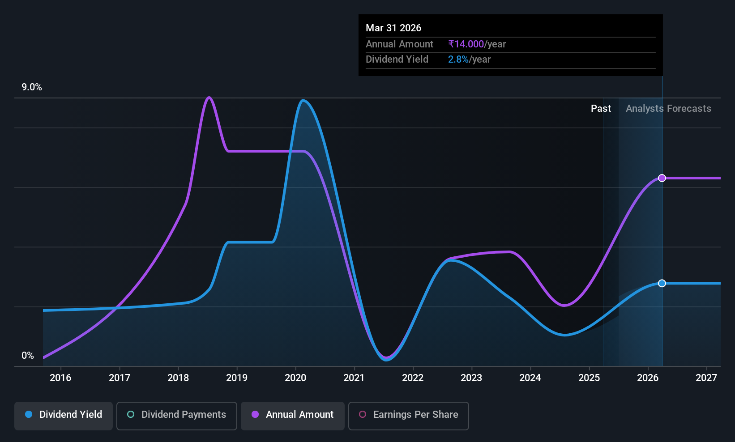Toggle the Dividend Yield legend series

click(x=64, y=416)
